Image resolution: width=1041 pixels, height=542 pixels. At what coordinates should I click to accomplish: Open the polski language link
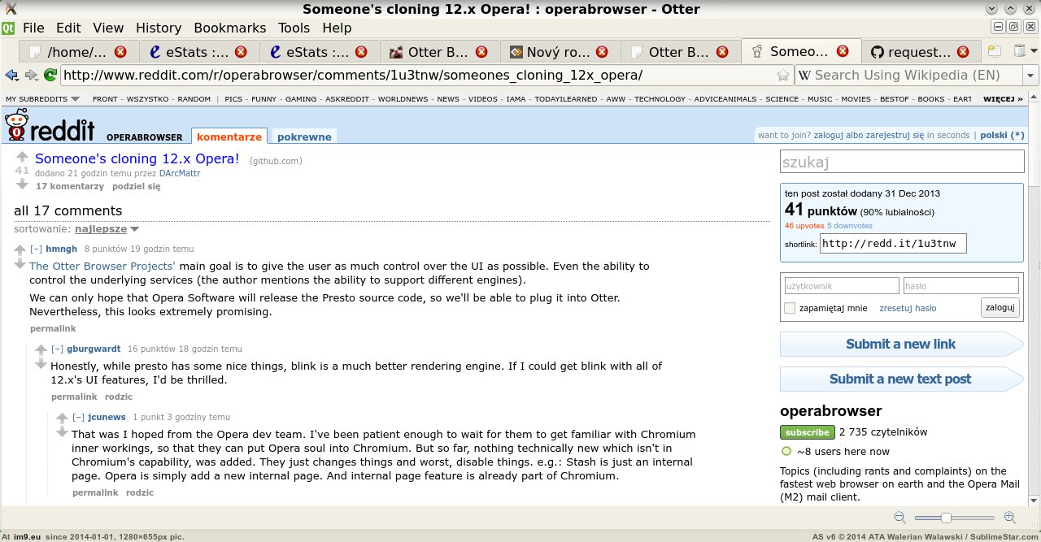pos(1002,135)
